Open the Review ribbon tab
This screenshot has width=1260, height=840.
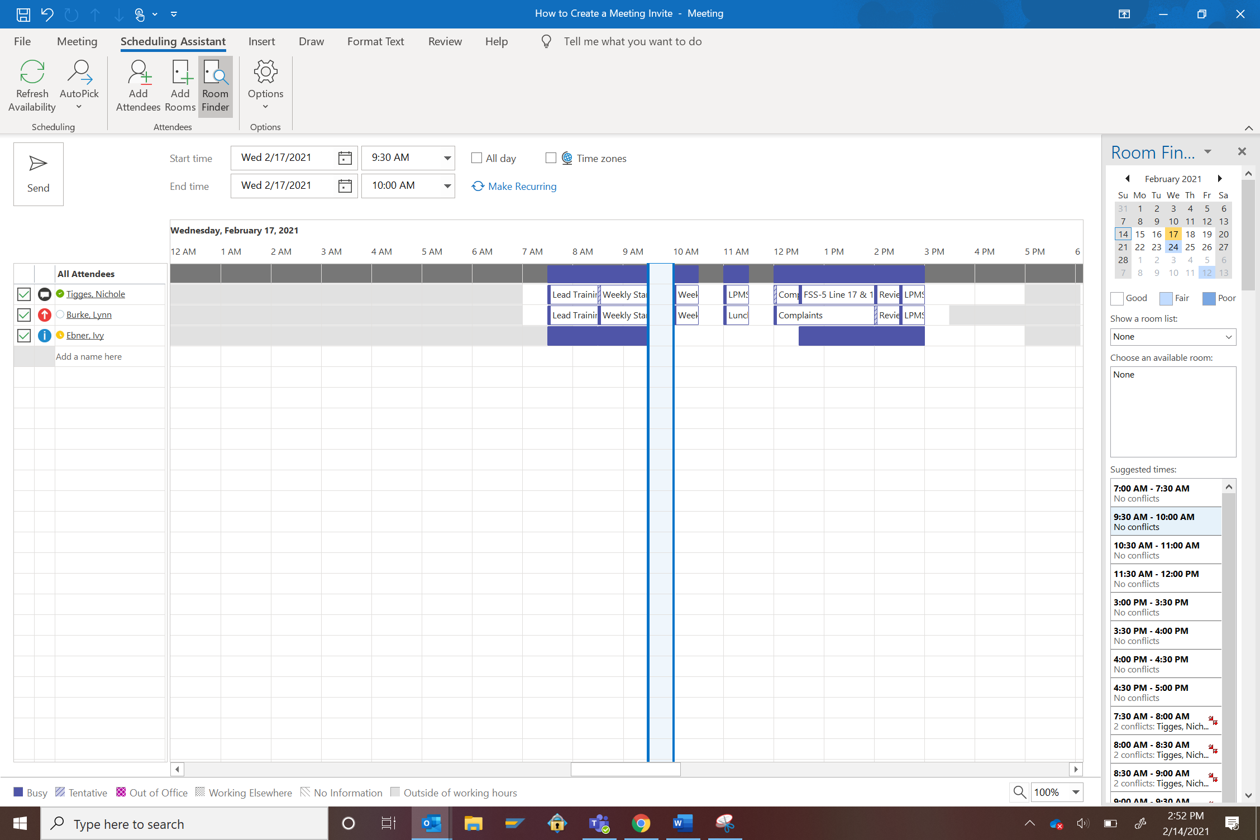tap(445, 41)
